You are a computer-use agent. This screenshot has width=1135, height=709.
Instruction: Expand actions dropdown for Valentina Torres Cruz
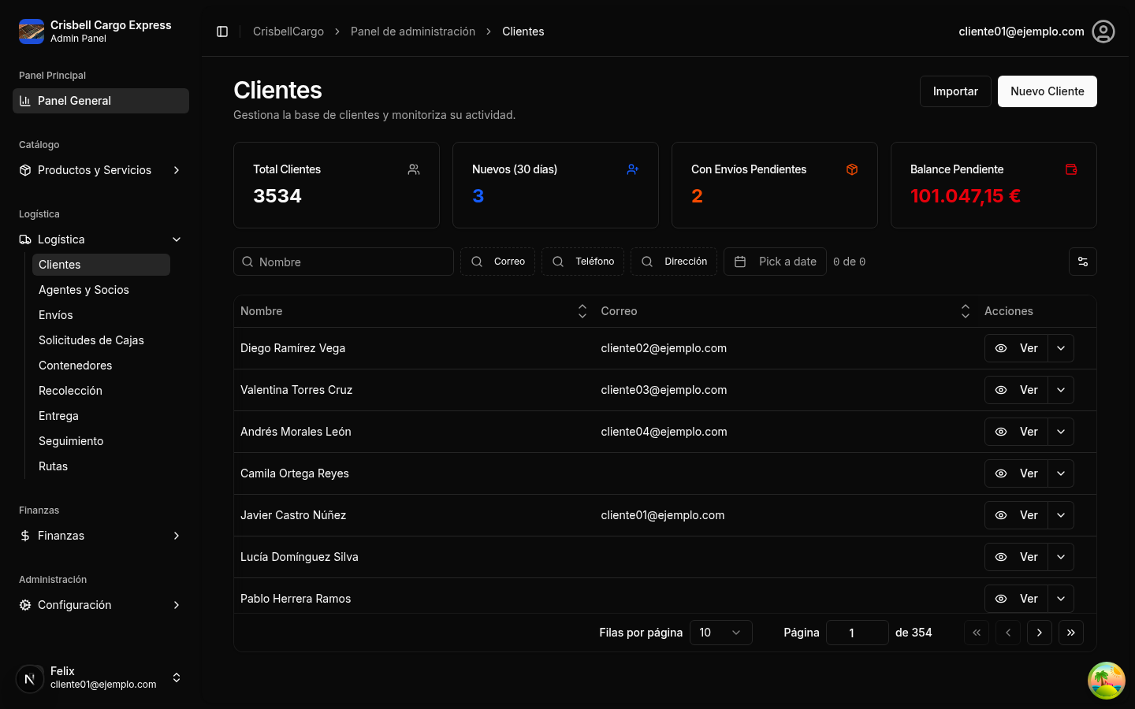pyautogui.click(x=1060, y=389)
